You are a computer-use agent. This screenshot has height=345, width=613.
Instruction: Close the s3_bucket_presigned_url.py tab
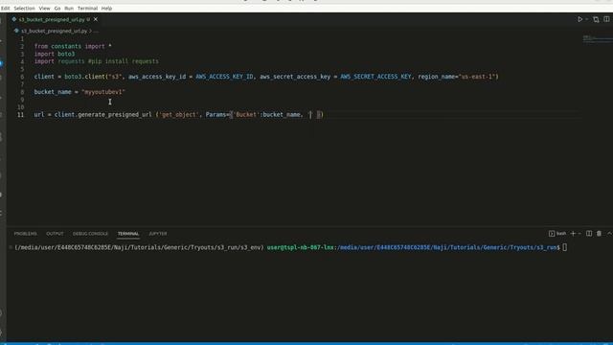pyautogui.click(x=96, y=19)
